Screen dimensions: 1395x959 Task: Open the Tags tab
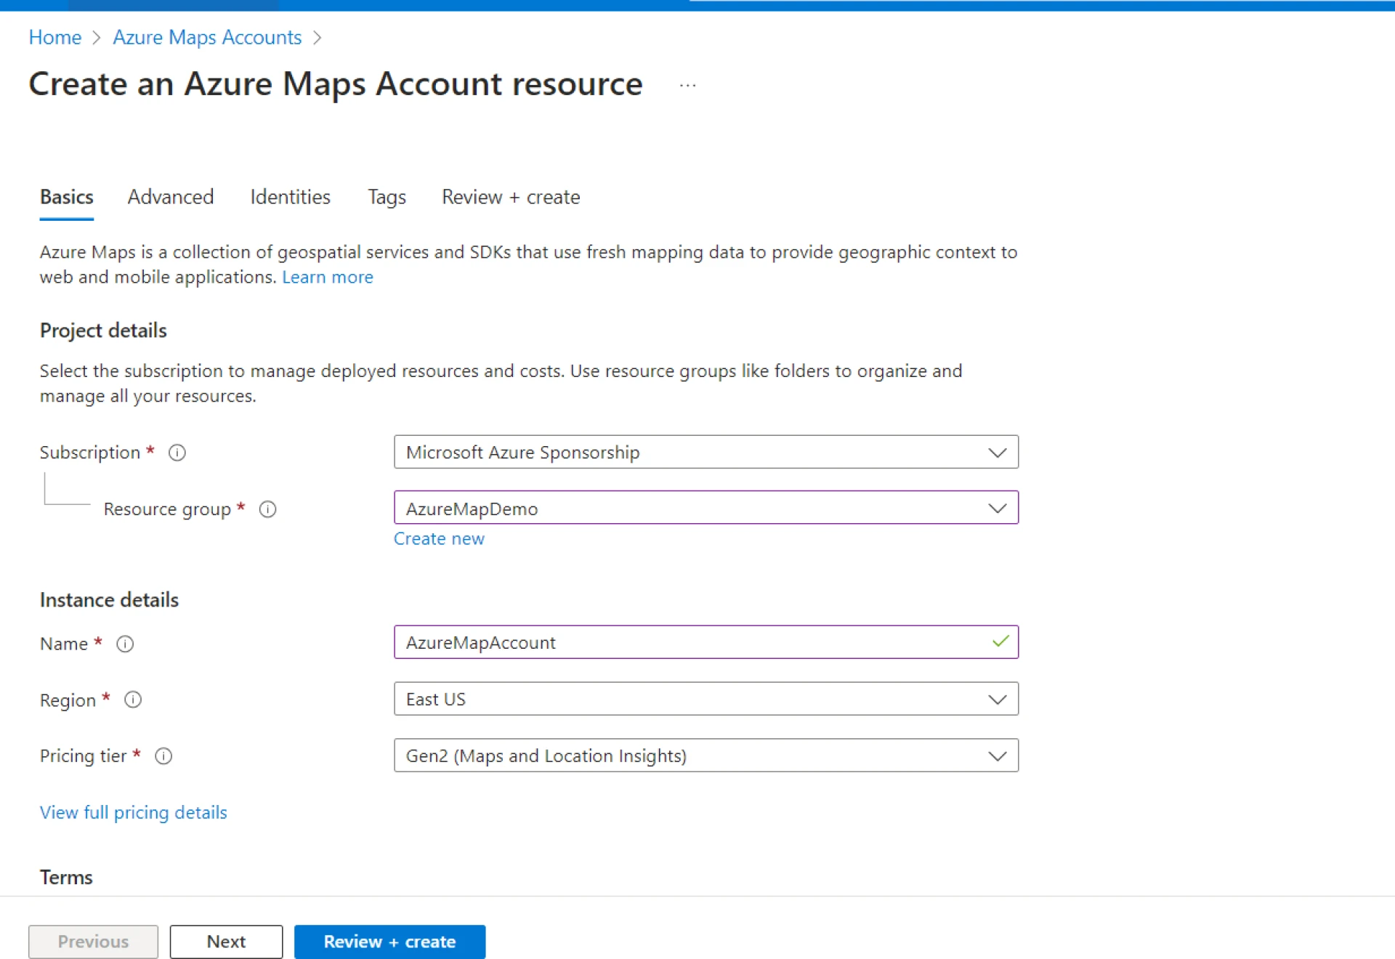[386, 197]
